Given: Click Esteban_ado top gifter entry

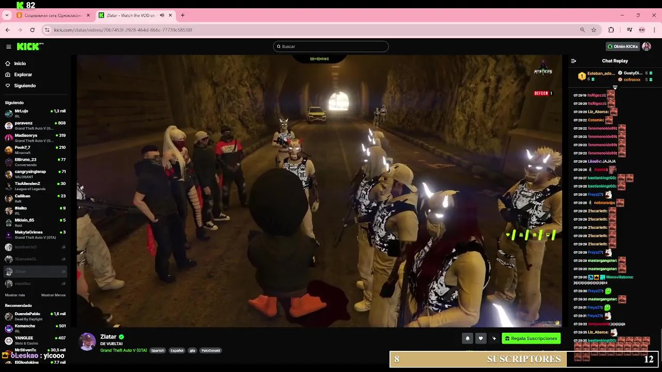Looking at the screenshot, I should pos(596,76).
